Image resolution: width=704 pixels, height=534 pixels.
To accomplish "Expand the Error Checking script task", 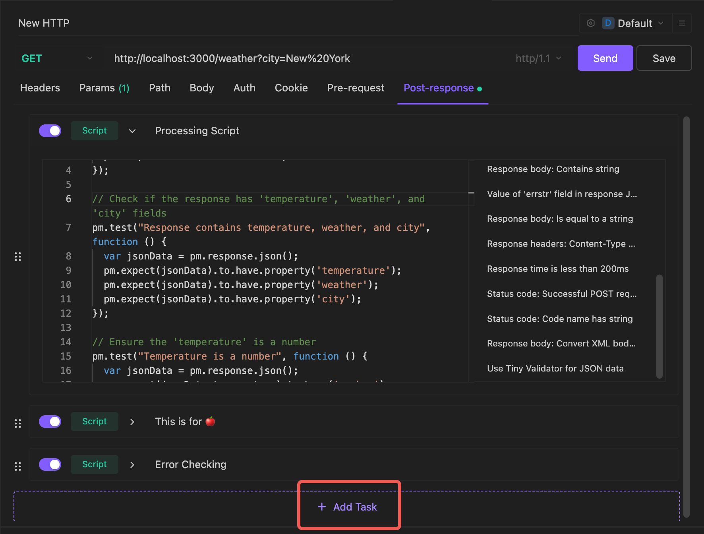I will tap(132, 465).
